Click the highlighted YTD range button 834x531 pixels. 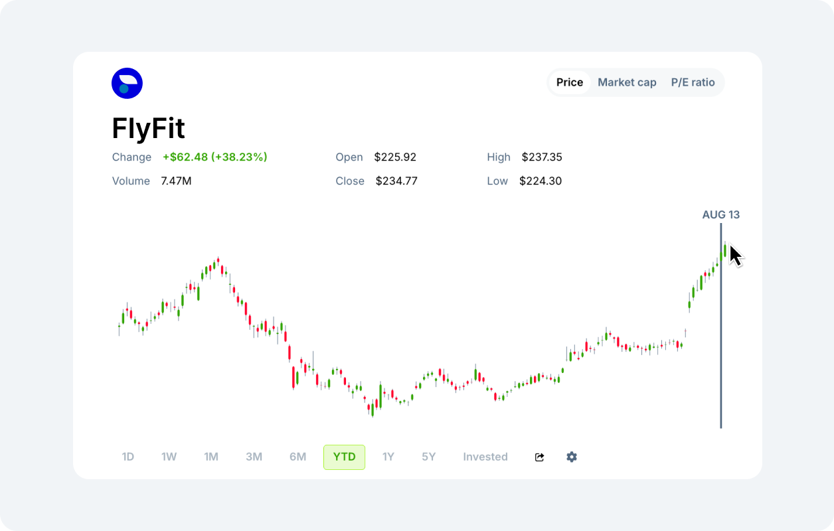coord(344,457)
